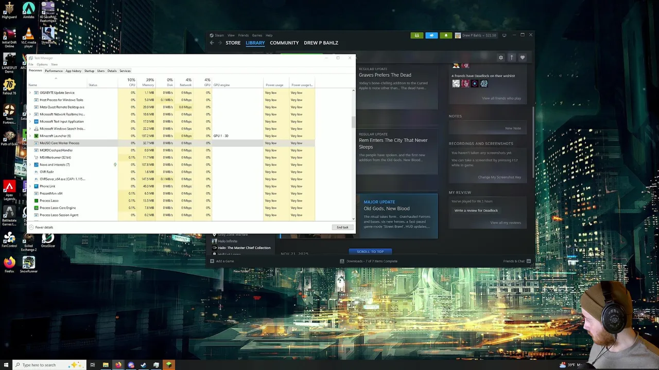Open Task Manager File menu
Viewport: 659px width, 370px height.
(31, 64)
